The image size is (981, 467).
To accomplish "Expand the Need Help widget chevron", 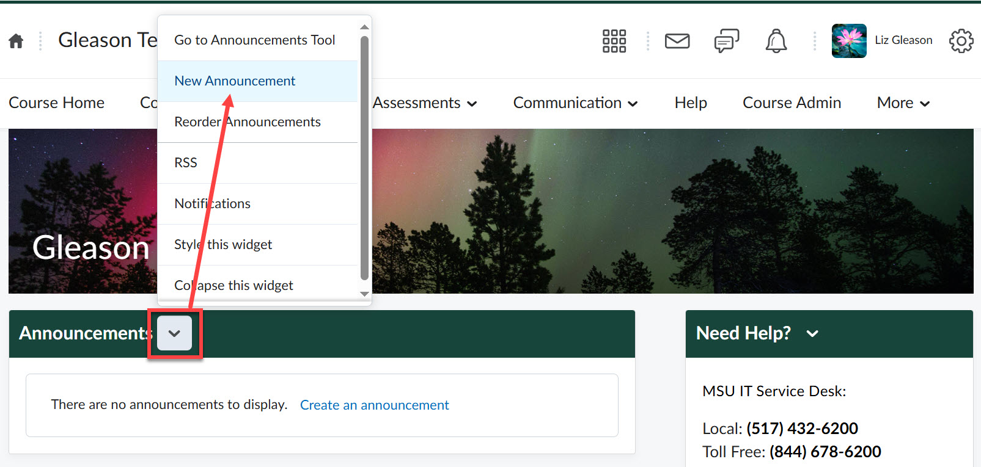I will (x=812, y=333).
